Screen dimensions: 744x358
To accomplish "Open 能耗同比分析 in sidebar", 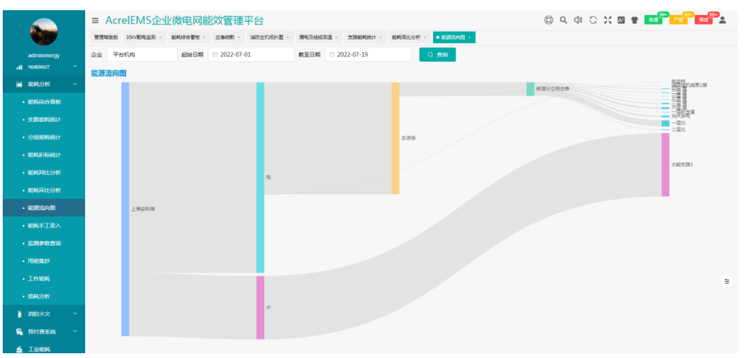I will (x=44, y=173).
